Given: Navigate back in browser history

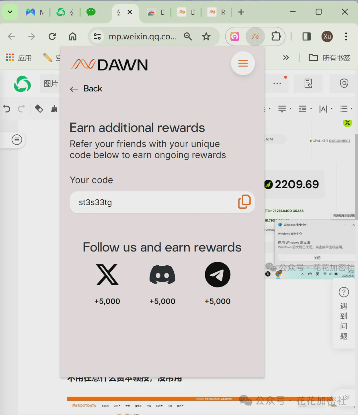Looking at the screenshot, I should 11,36.
